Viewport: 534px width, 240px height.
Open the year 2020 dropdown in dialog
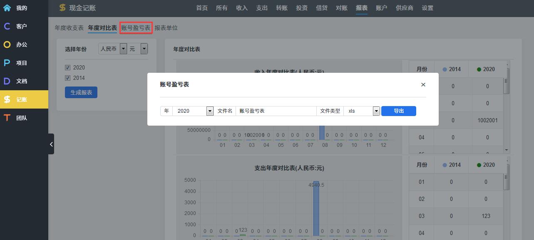coord(210,111)
